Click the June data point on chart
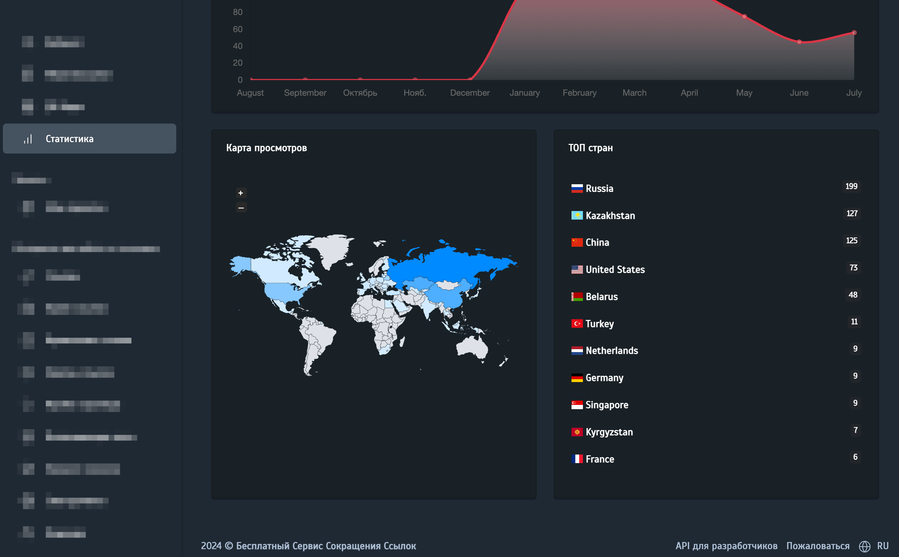 coord(799,42)
